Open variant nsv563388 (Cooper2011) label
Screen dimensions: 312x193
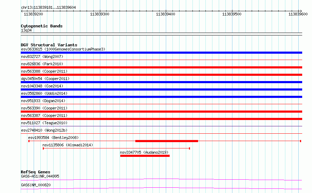[x=44, y=71]
